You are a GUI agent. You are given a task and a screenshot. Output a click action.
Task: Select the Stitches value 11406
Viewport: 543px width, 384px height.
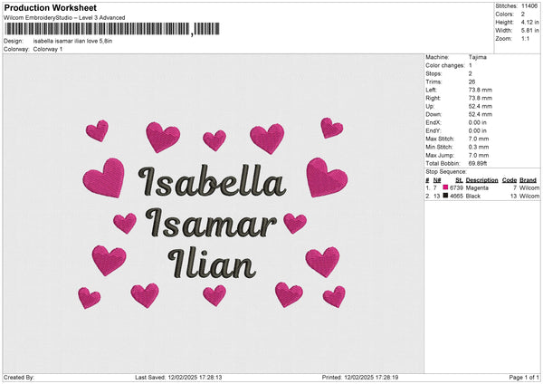click(x=529, y=6)
